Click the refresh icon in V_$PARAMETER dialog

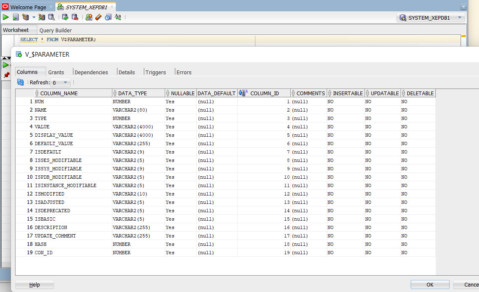pyautogui.click(x=21, y=82)
